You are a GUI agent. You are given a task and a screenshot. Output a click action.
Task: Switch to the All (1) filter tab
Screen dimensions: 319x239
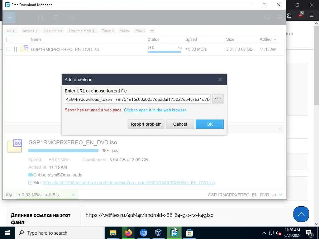pos(11,31)
